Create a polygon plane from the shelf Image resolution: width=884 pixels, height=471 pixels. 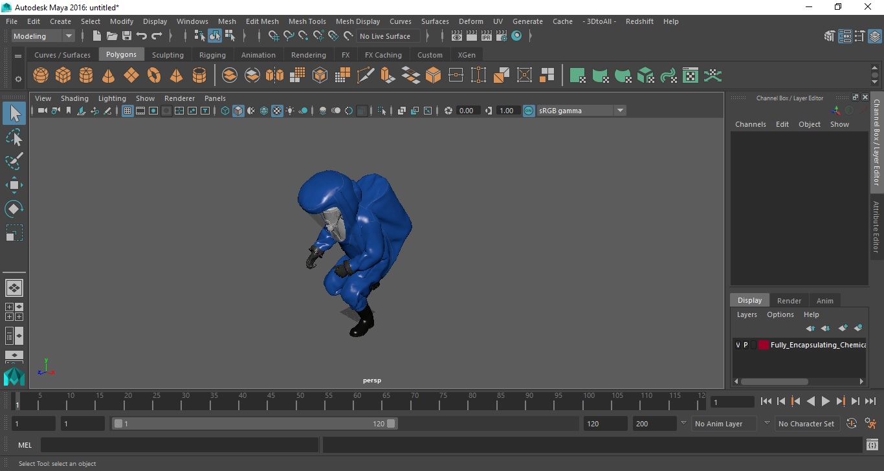click(131, 76)
